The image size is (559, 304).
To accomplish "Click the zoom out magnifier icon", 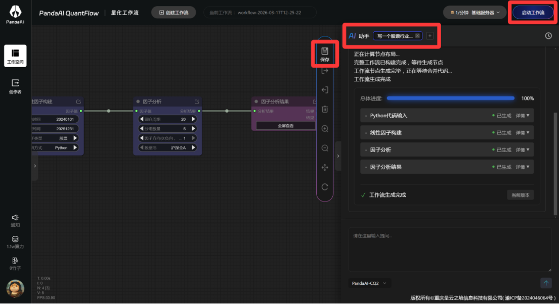I will [x=325, y=148].
